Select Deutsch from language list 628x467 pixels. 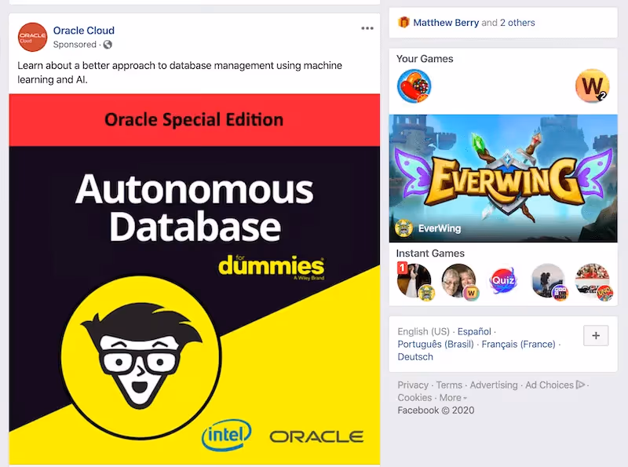coord(414,356)
